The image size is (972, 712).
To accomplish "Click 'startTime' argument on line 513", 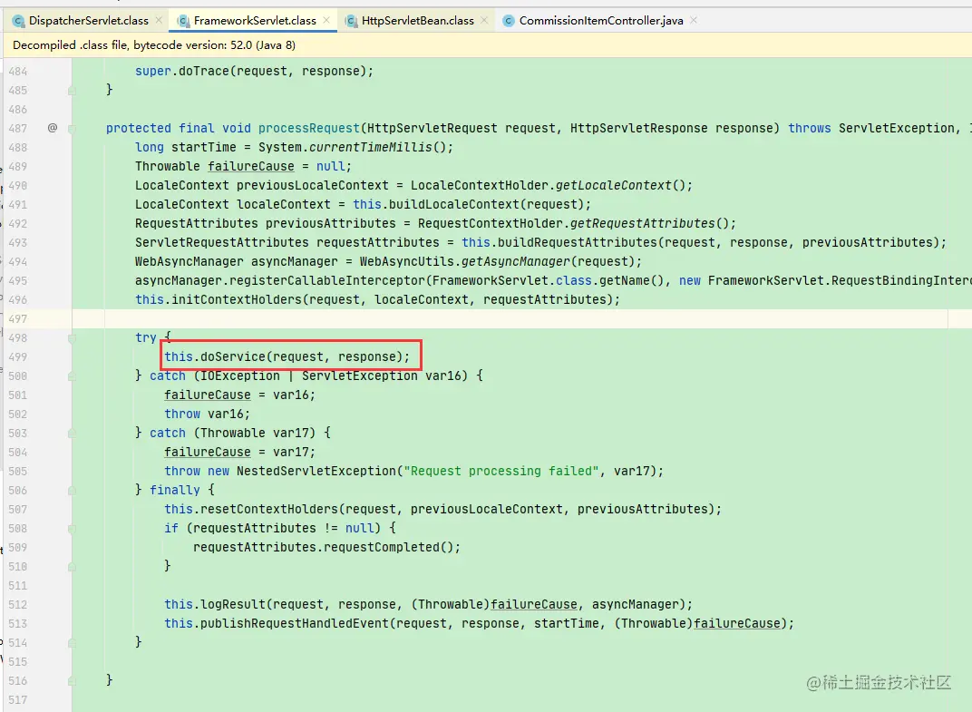I will click(567, 624).
